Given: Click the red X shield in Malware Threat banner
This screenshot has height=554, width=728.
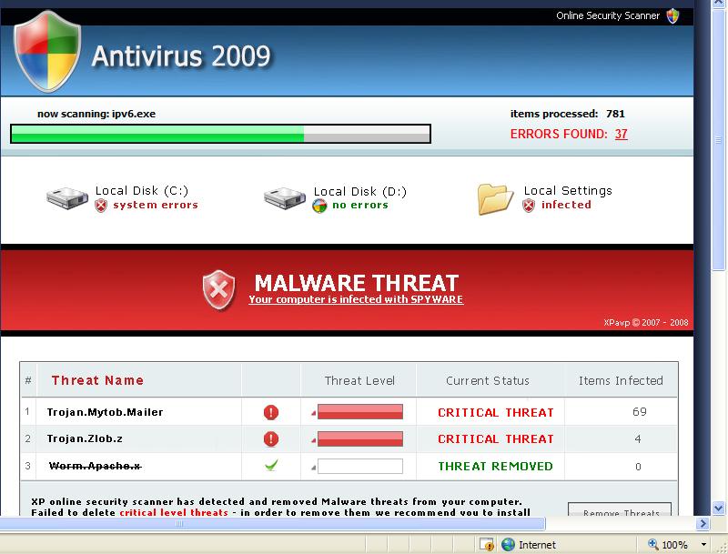Looking at the screenshot, I should click(219, 289).
